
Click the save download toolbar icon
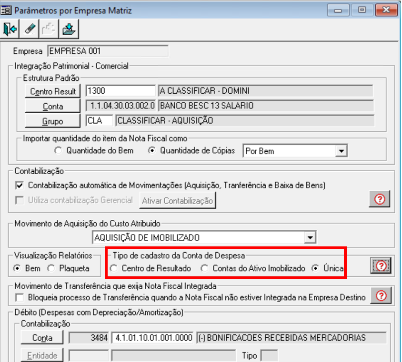click(x=69, y=29)
